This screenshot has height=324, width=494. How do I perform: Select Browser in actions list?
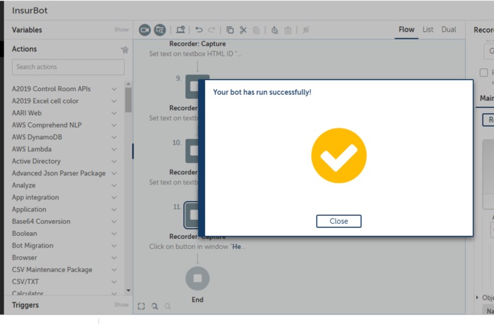25,258
